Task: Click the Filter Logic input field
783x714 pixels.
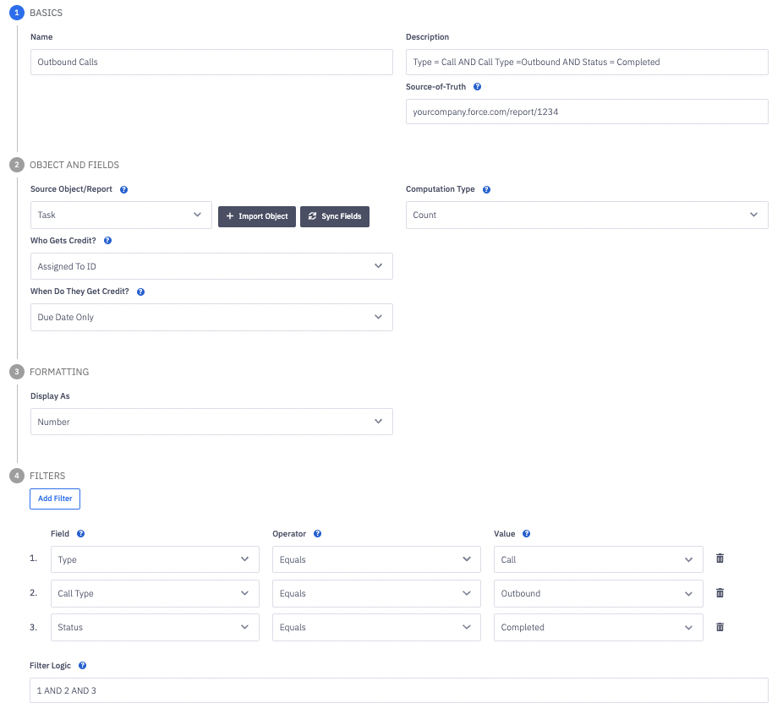Action: (399, 690)
